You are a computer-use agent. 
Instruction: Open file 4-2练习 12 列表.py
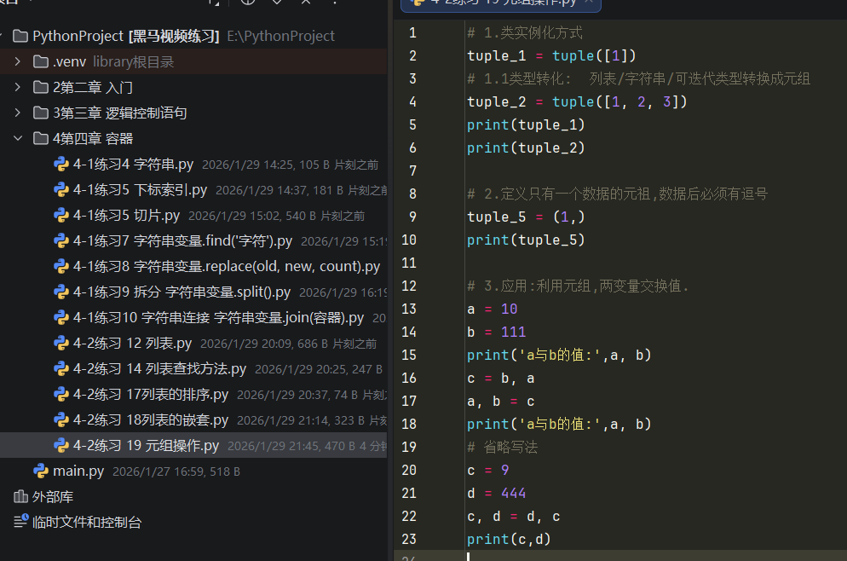point(132,343)
